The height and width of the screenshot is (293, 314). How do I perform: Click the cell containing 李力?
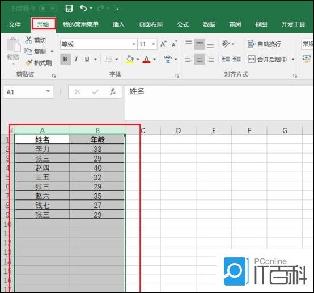pos(43,149)
